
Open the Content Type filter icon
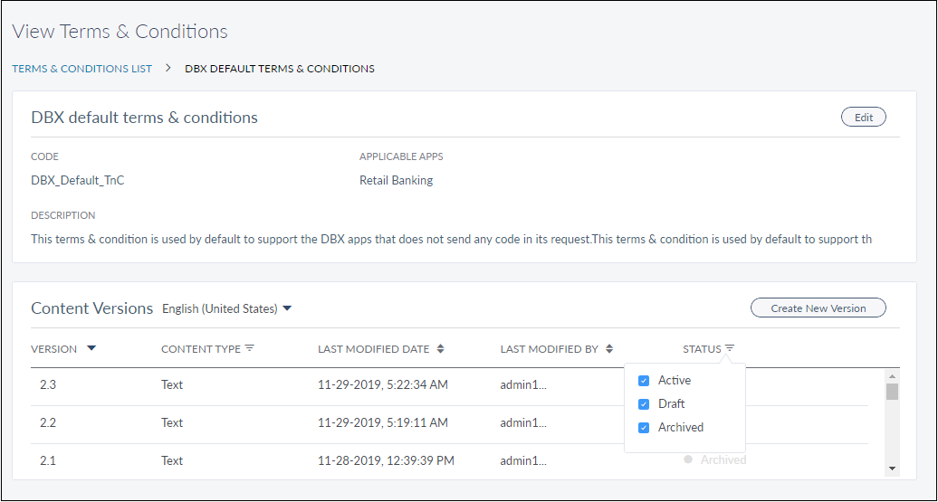pos(250,349)
